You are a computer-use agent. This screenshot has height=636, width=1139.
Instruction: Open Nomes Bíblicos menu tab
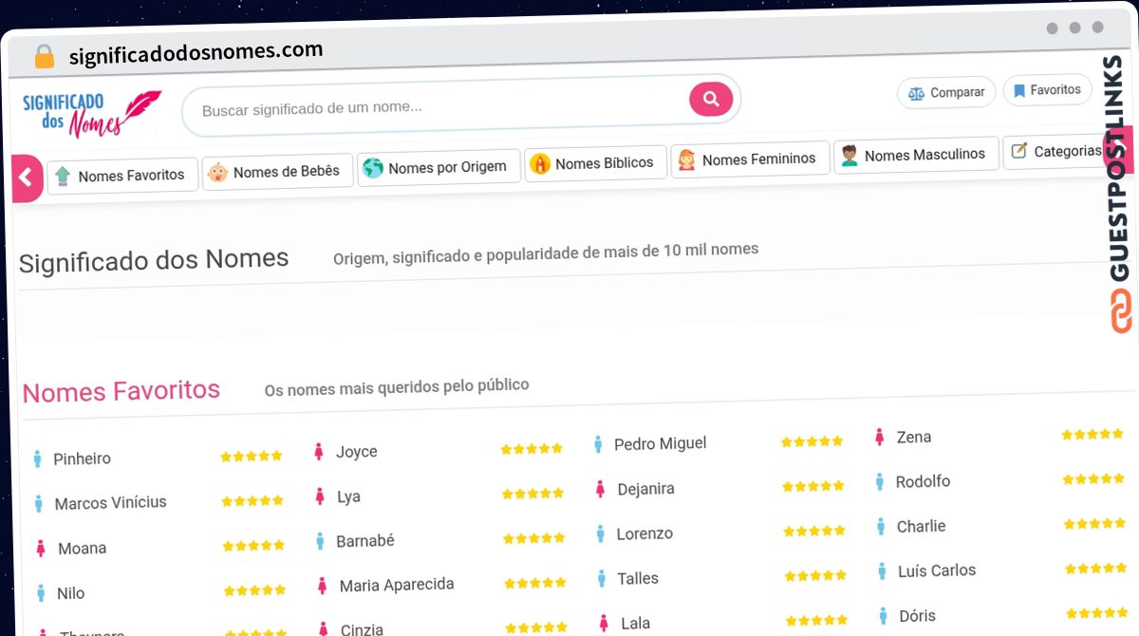coord(595,163)
